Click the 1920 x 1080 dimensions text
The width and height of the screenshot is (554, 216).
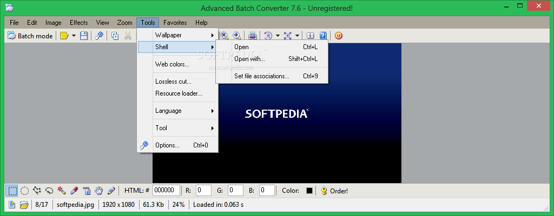(118, 205)
